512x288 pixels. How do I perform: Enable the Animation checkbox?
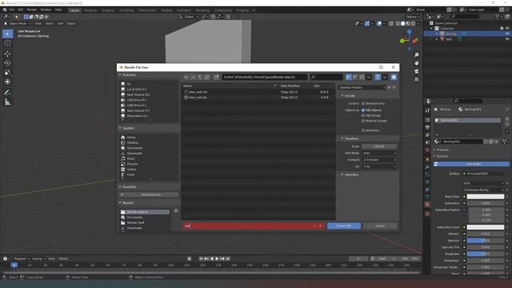point(363,130)
